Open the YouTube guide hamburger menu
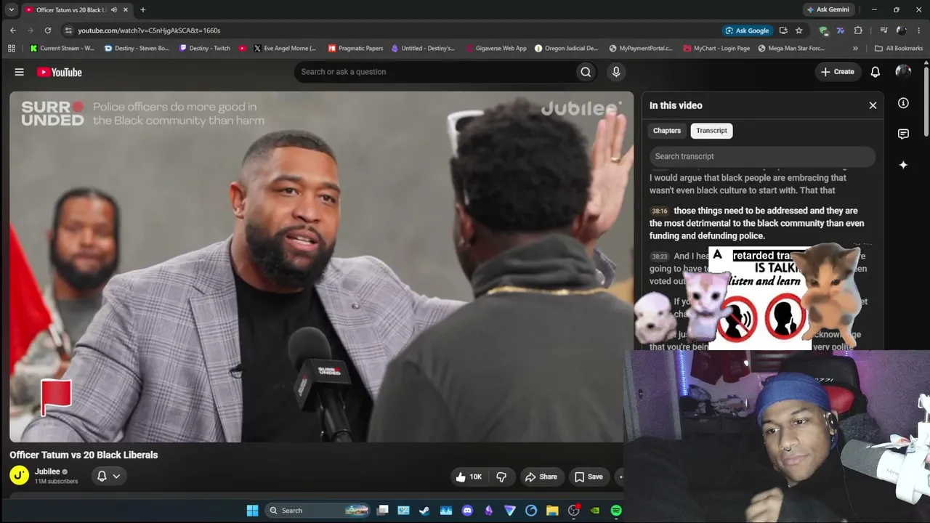Image resolution: width=930 pixels, height=523 pixels. (x=20, y=72)
